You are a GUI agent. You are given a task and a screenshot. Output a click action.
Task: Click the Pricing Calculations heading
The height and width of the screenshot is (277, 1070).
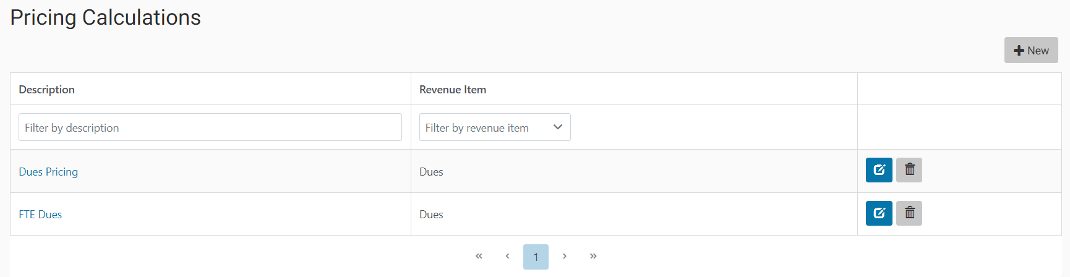[x=106, y=17]
